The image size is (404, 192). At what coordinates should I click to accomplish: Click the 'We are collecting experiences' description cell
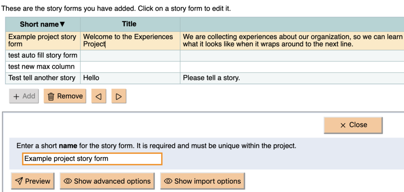291,41
